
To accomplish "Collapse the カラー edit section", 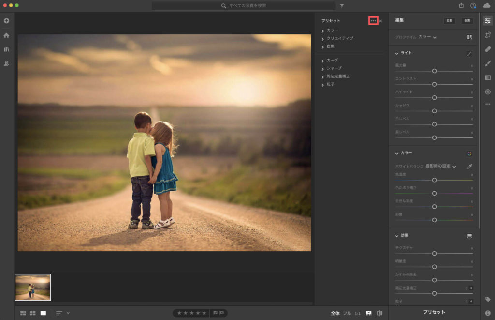I will pyautogui.click(x=397, y=153).
